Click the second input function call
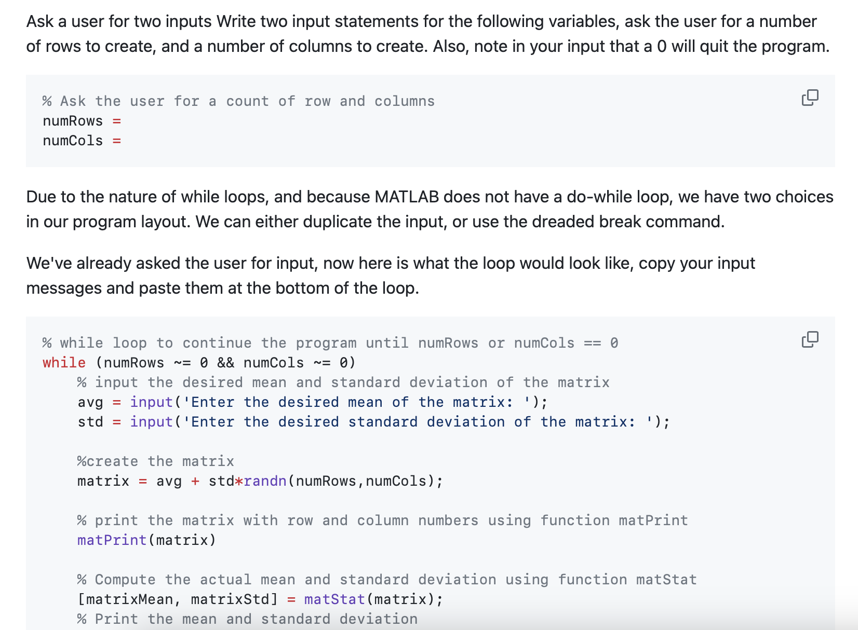The image size is (858, 630). (x=151, y=421)
